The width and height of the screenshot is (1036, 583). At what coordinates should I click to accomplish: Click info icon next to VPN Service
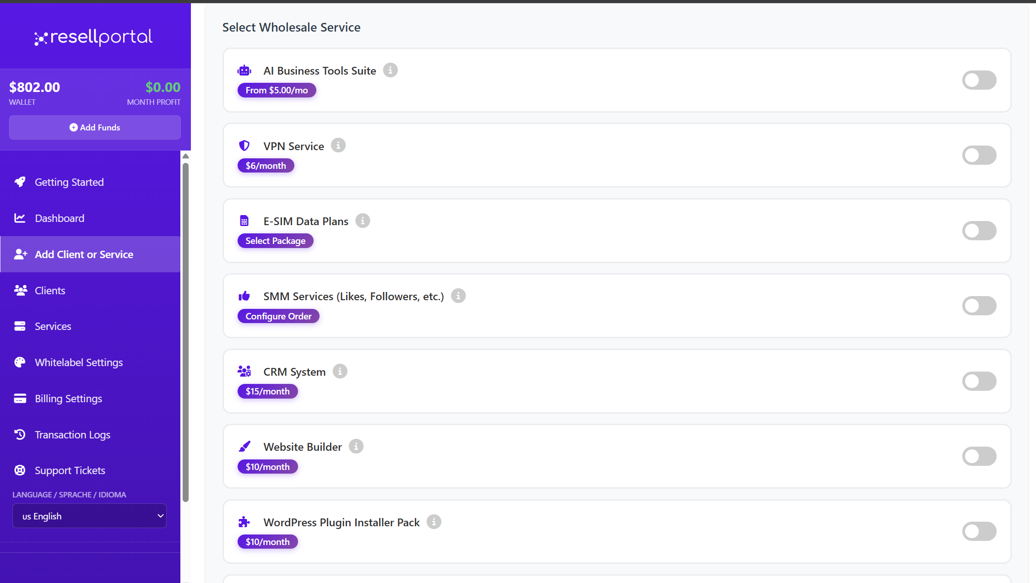point(338,146)
